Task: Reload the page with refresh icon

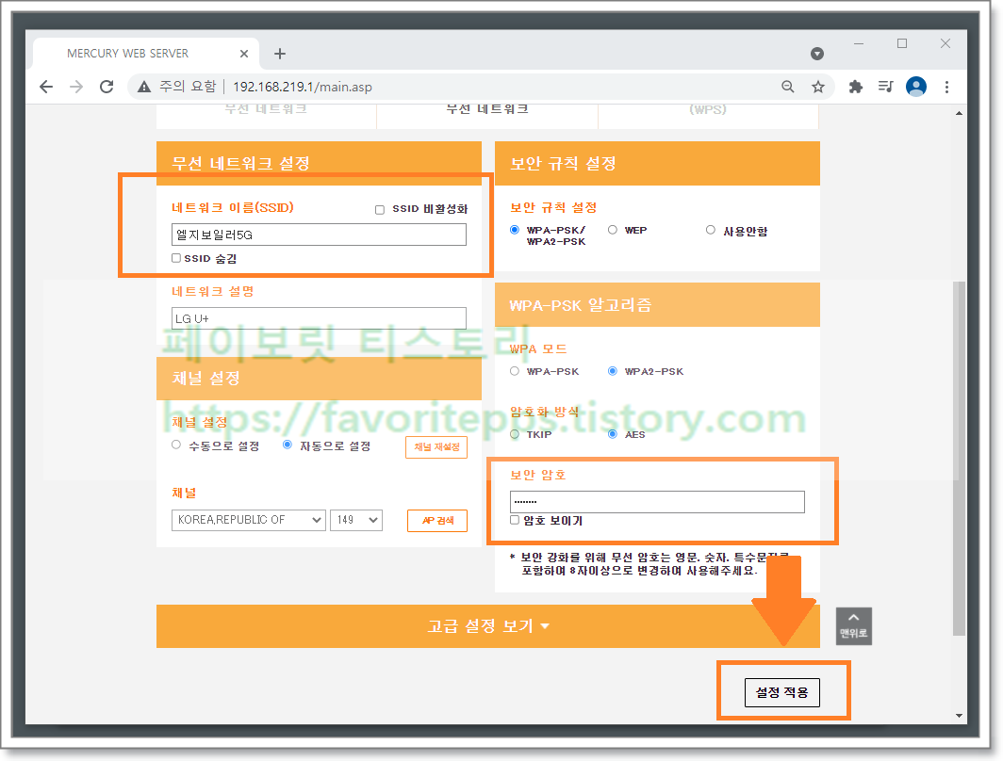Action: tap(107, 87)
